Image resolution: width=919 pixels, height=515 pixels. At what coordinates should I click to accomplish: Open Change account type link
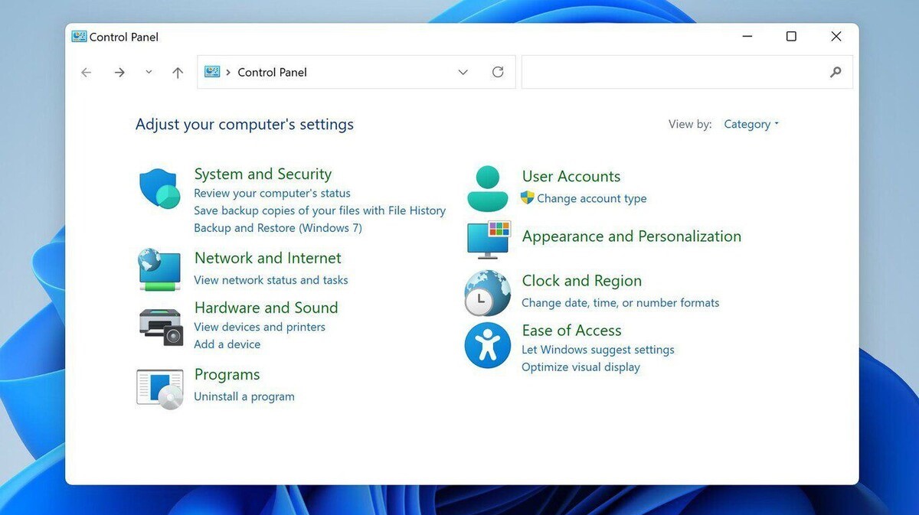point(591,198)
